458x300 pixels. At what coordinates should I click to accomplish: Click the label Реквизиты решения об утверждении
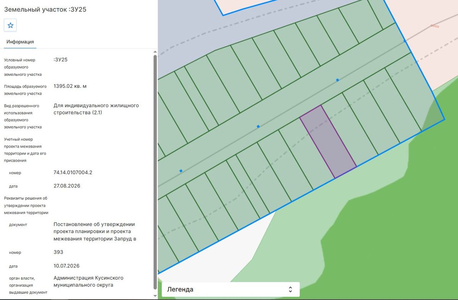click(x=26, y=205)
